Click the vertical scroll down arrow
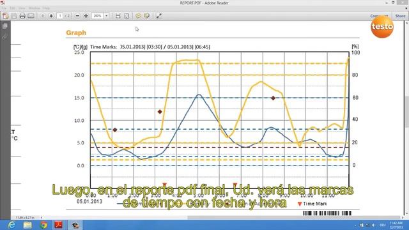 (407, 213)
